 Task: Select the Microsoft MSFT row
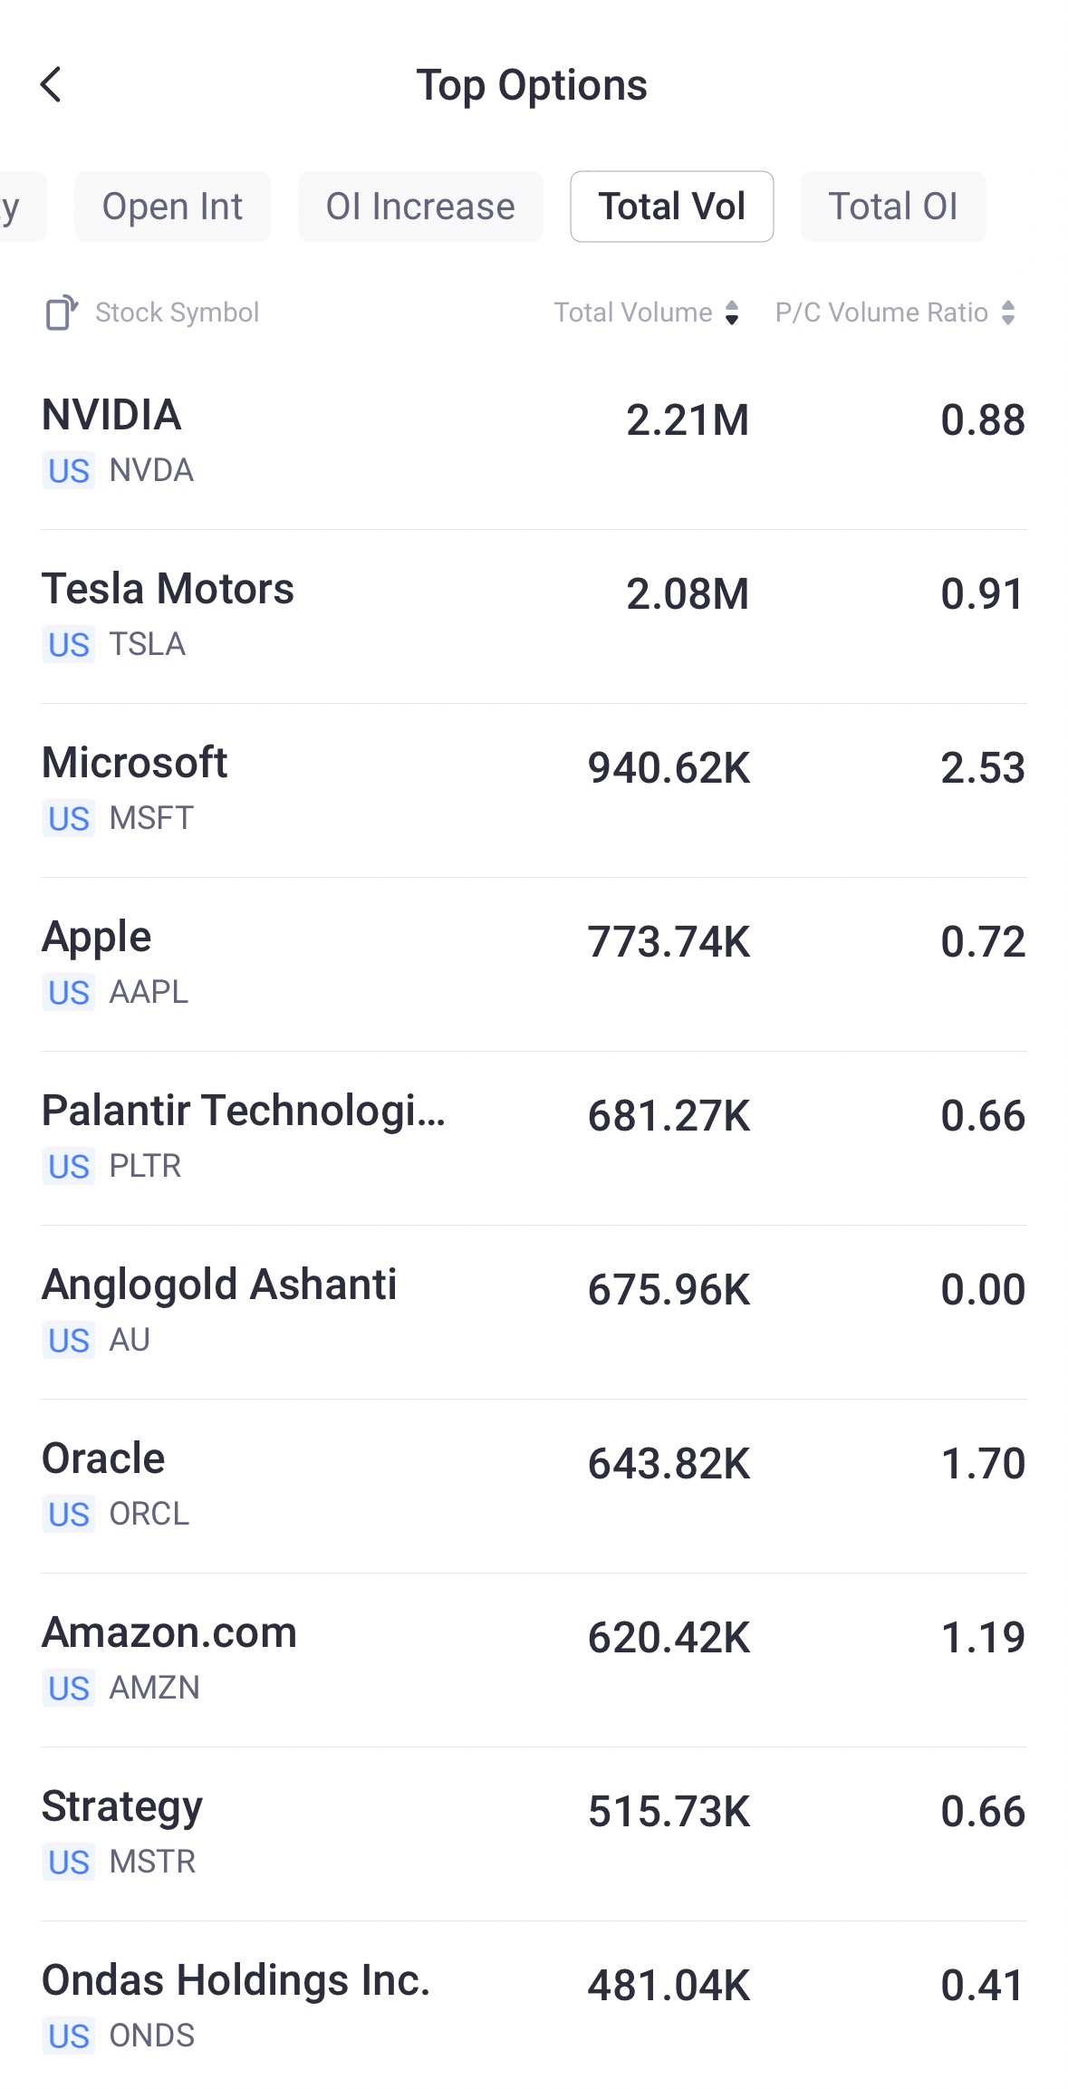534,789
